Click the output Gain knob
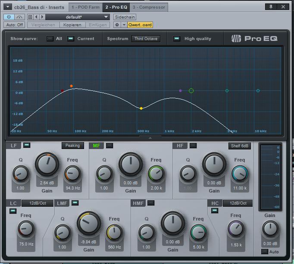This screenshot has width=294, height=264. 270,229
